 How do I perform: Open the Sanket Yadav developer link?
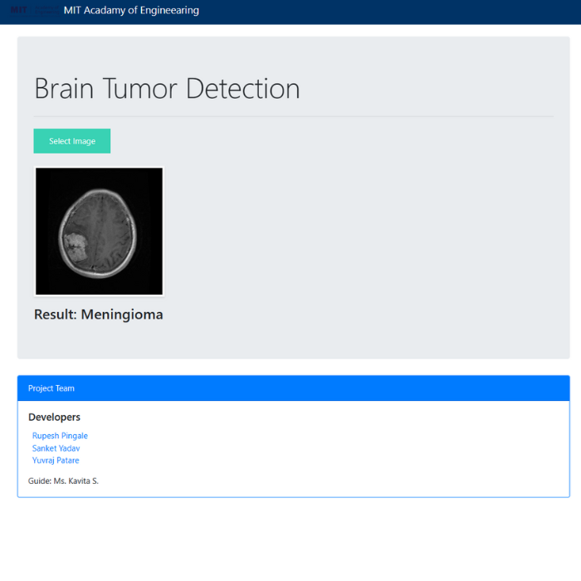click(x=56, y=448)
